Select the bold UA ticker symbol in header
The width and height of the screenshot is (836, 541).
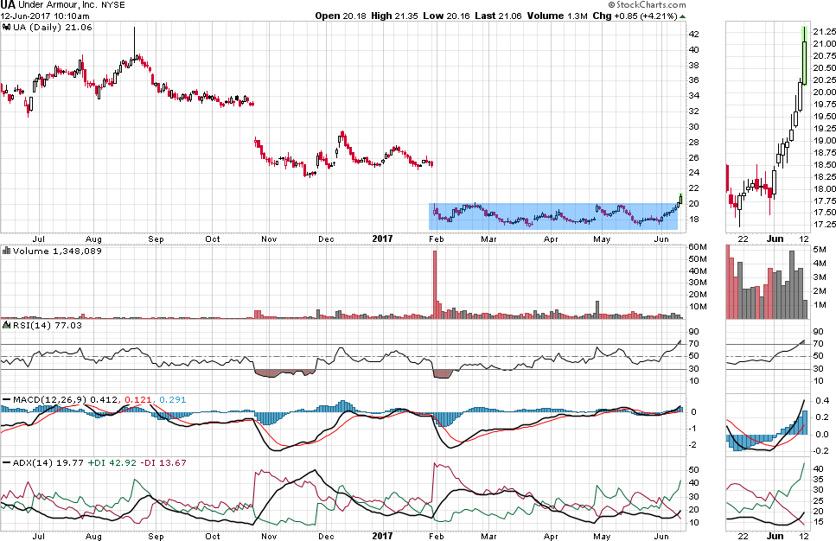pyautogui.click(x=8, y=5)
